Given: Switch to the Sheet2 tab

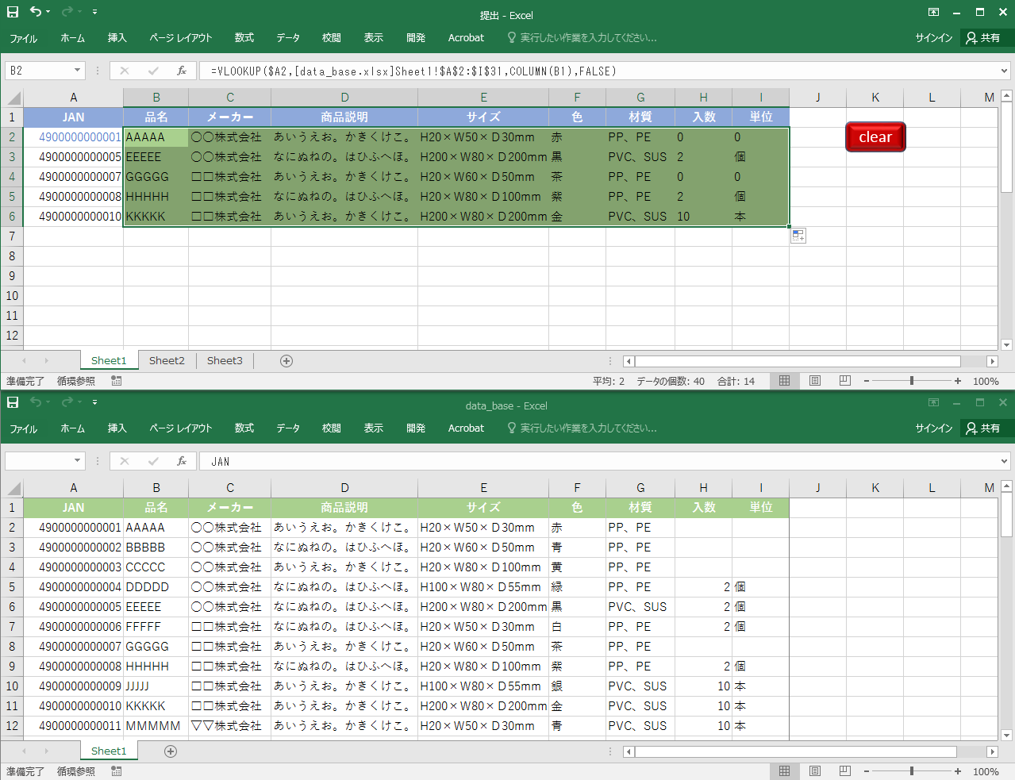Looking at the screenshot, I should point(167,361).
